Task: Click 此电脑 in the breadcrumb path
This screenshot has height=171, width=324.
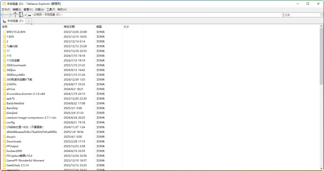Action: pyautogui.click(x=38, y=15)
